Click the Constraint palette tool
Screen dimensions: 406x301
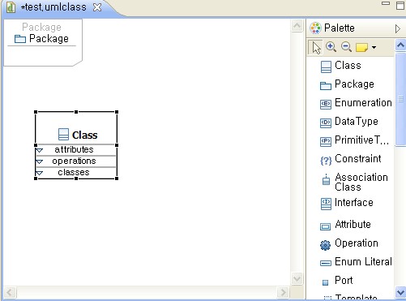(x=351, y=159)
